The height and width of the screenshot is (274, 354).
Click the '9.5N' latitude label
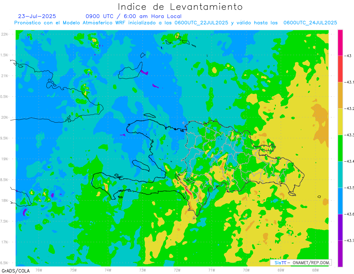coord(4,138)
